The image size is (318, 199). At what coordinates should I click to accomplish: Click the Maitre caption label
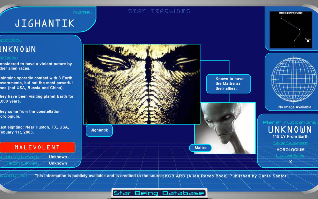coord(200,148)
